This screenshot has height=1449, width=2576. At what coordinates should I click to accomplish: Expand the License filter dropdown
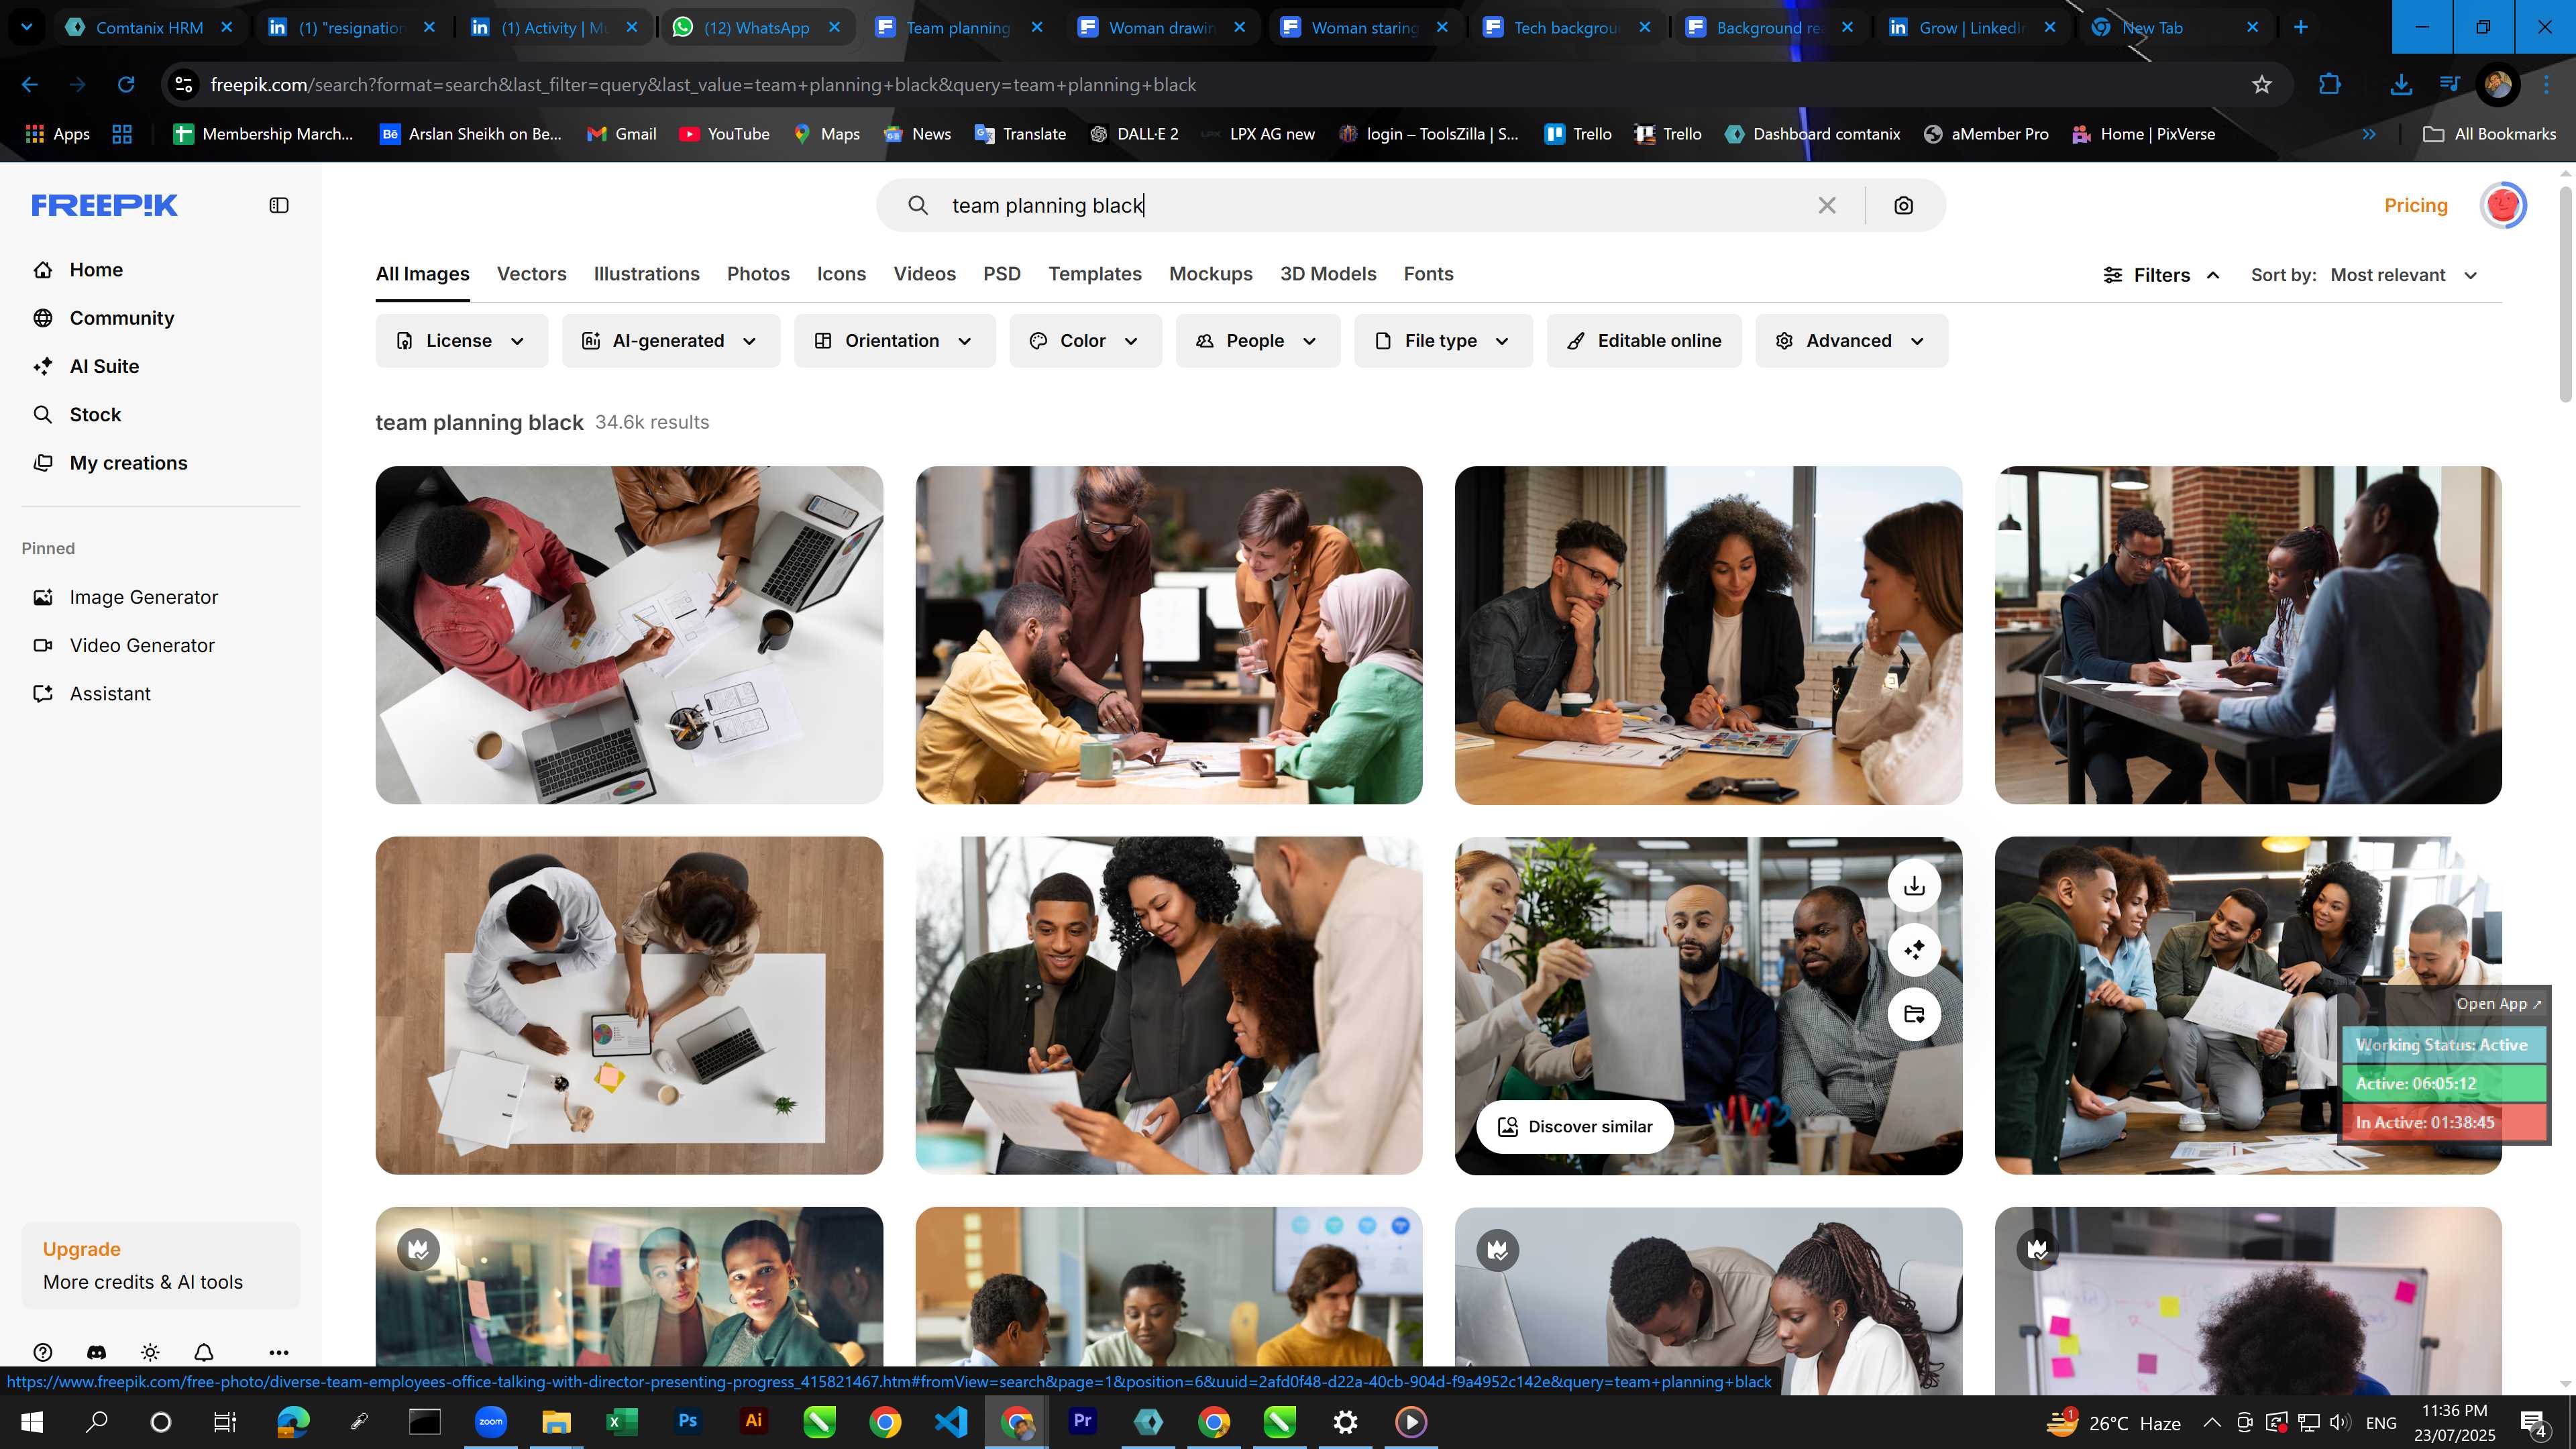click(462, 341)
